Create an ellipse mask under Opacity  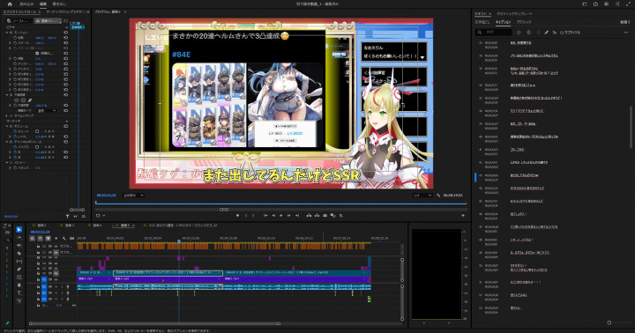pyautogui.click(x=17, y=100)
